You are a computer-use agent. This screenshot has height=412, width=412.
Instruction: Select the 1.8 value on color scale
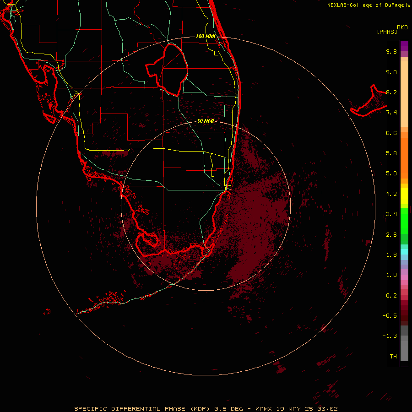coord(391,255)
